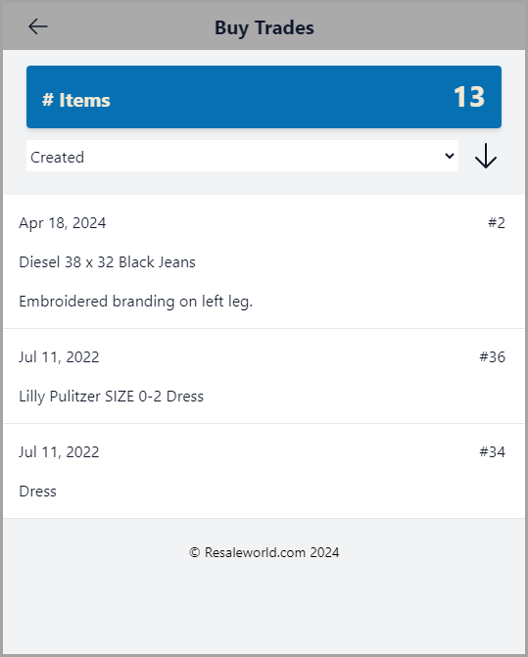Viewport: 528px width, 657px height.
Task: Open Embroidered branding on left leg description
Action: point(136,302)
